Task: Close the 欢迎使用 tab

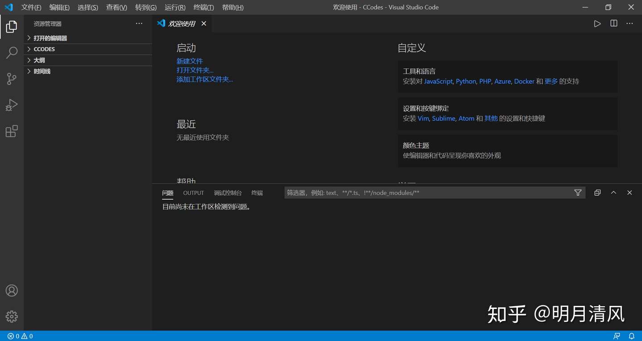Action: (x=204, y=24)
